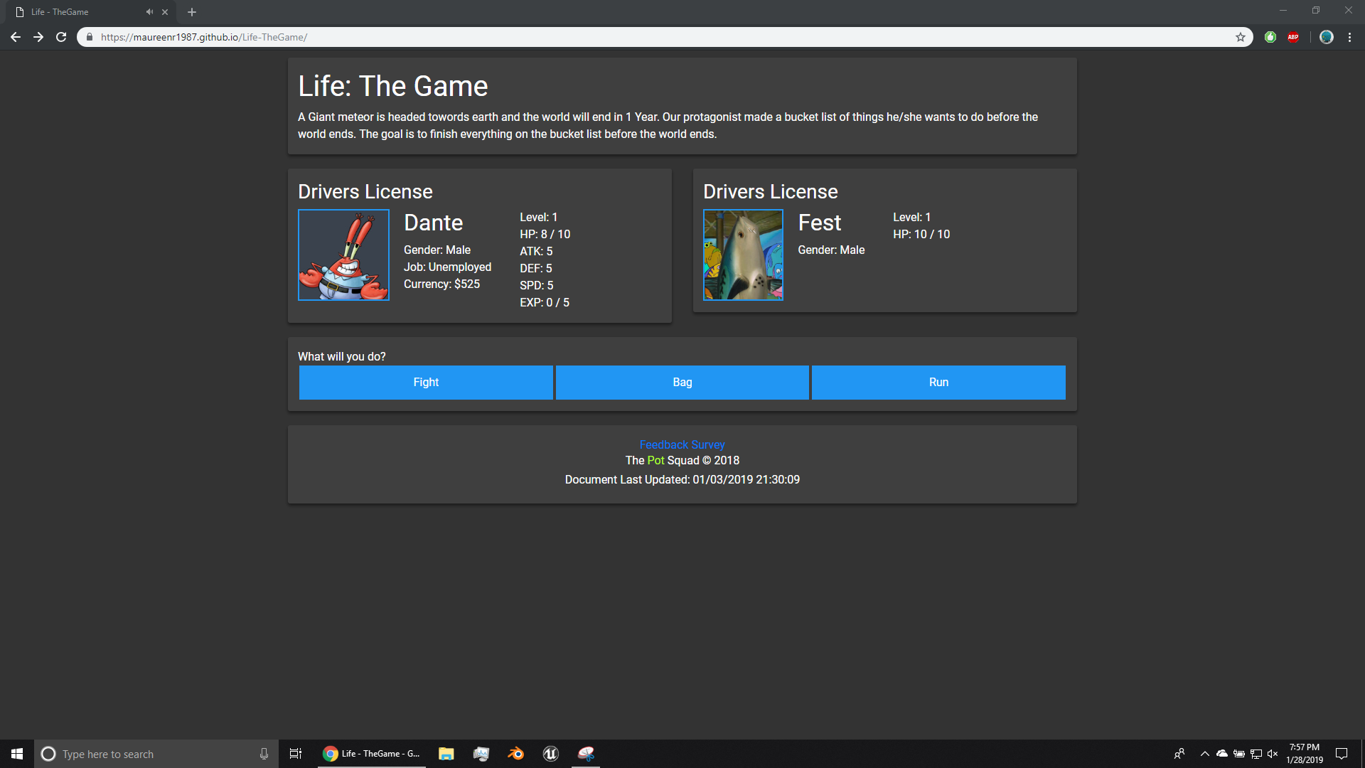
Task: Toggle the muted volume tray icon
Action: [1273, 754]
